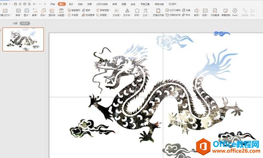Open the 动画 (Animation) tab

[x=90, y=4]
